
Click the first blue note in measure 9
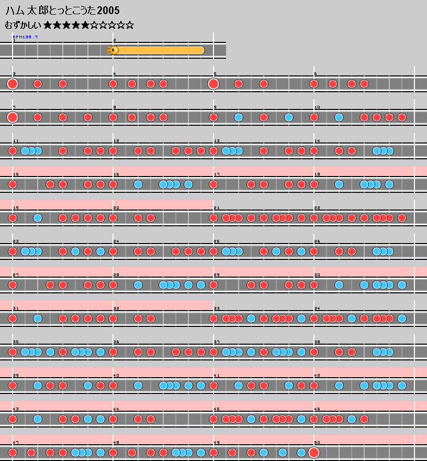click(x=239, y=117)
